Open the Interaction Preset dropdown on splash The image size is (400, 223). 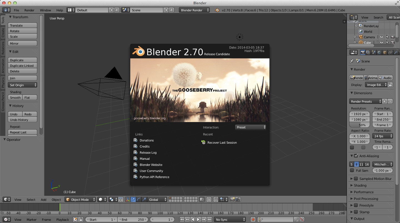(x=250, y=127)
